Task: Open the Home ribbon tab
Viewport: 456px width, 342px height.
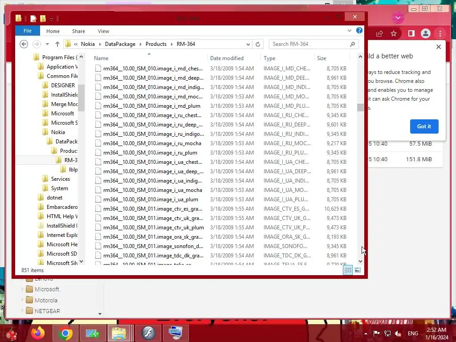Action: tap(53, 31)
